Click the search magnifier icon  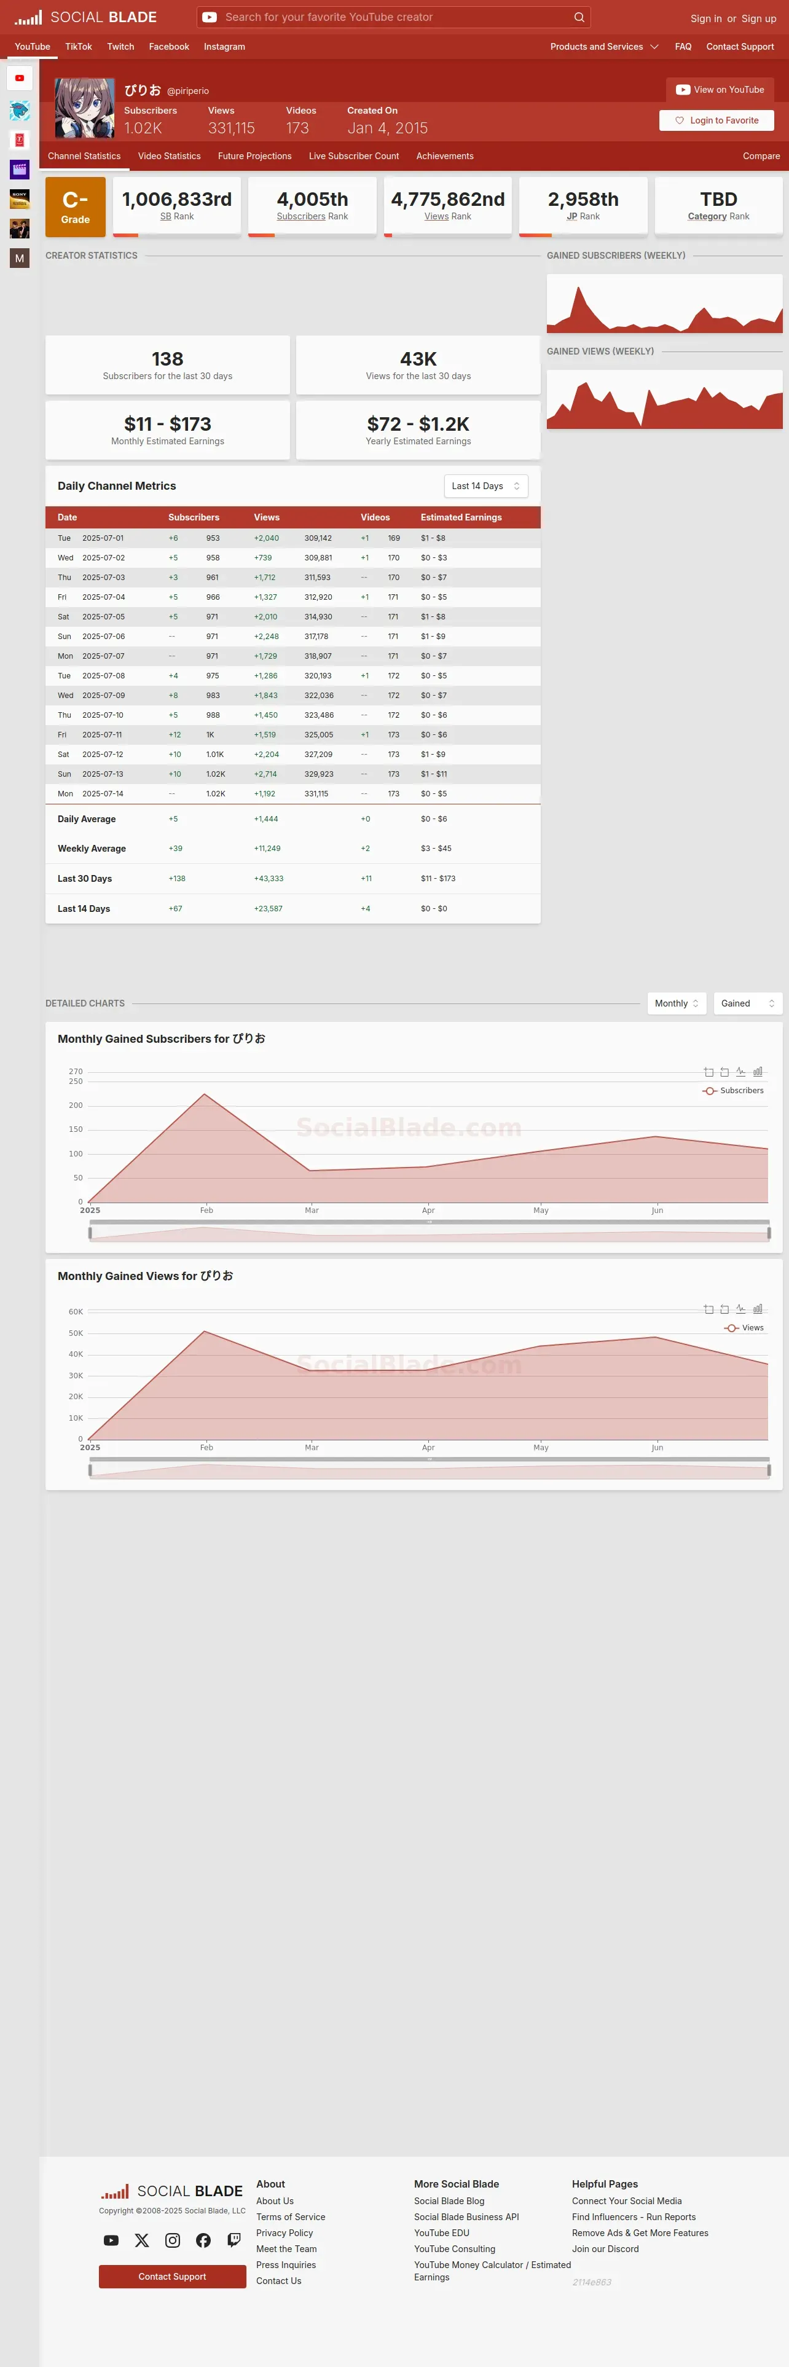tap(579, 17)
